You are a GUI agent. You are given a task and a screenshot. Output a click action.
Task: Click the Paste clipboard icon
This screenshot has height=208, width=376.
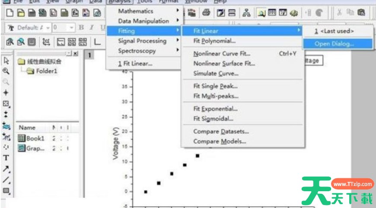tap(361, 12)
